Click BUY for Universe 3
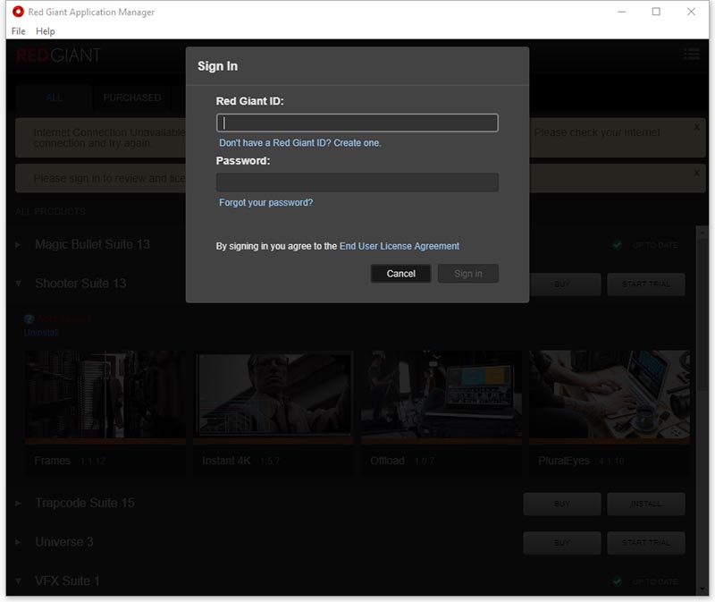 pyautogui.click(x=562, y=543)
